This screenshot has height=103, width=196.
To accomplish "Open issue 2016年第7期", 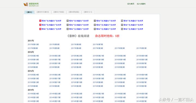I will coord(141,63).
